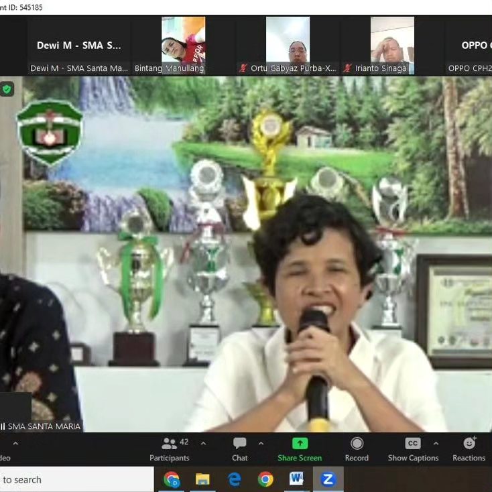Click the green Share Screen button

[x=300, y=449]
